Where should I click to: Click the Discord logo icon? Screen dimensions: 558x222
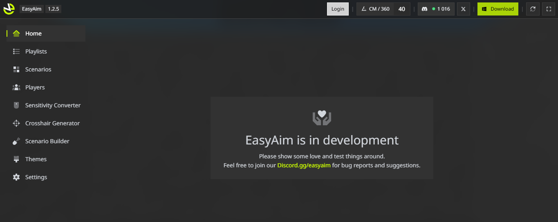tap(425, 9)
